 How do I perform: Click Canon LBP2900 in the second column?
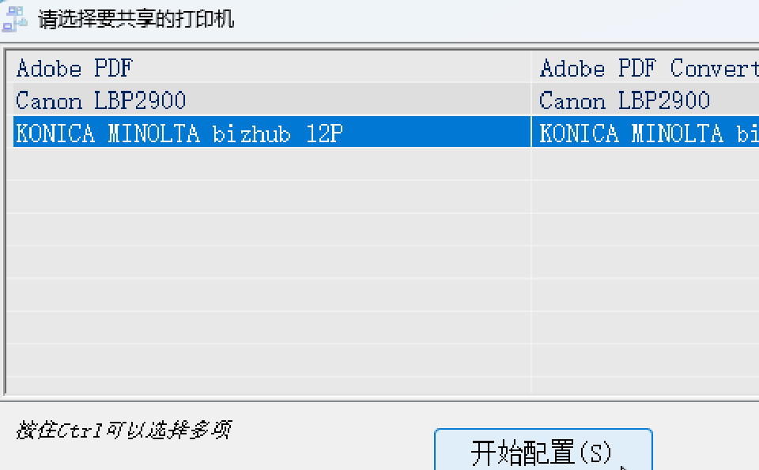click(625, 100)
